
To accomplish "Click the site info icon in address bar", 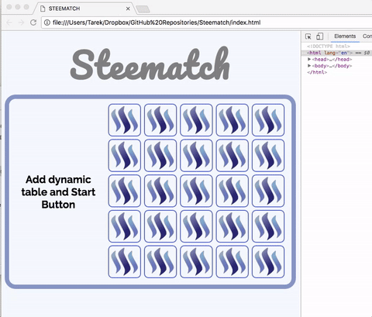I will tap(46, 22).
